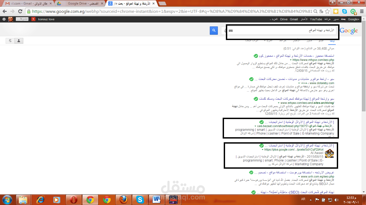The image size is (366, 205).
Task: Click the share button مشاركة in the Google bar
Action: click(x=22, y=19)
